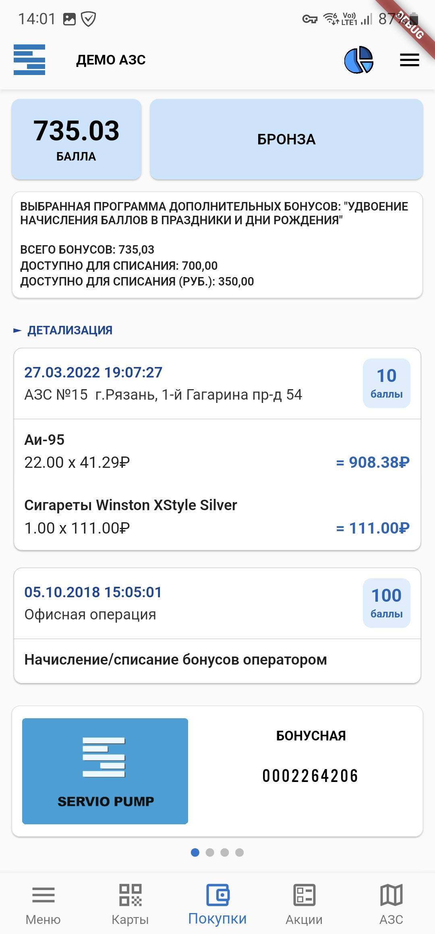The width and height of the screenshot is (435, 934).
Task: Tap the bonus card number 0002264206
Action: click(310, 776)
